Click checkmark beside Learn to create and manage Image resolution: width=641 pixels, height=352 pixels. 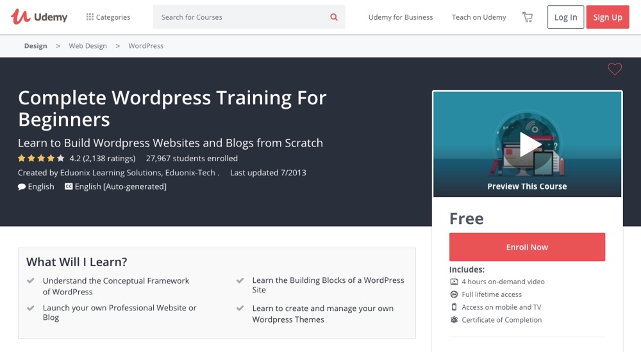(x=240, y=308)
